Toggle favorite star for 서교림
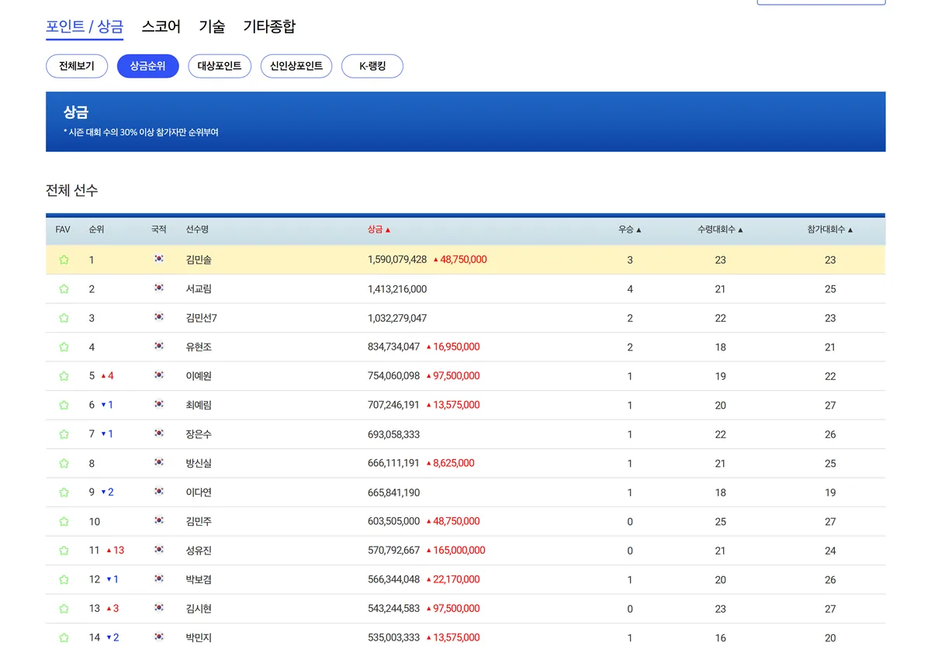The image size is (931, 646). (64, 288)
